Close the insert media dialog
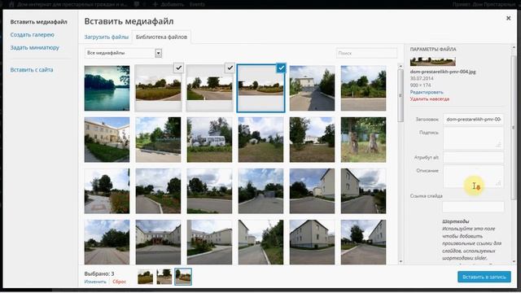Image resolution: width=521 pixels, height=293 pixels. (508, 18)
